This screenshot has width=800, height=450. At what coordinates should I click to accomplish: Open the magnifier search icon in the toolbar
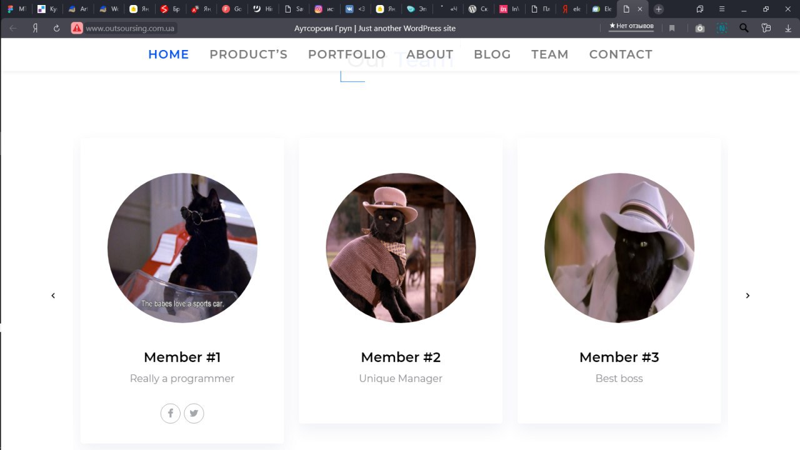click(744, 28)
